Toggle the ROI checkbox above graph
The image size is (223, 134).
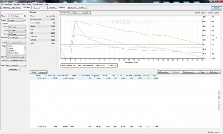197,13
